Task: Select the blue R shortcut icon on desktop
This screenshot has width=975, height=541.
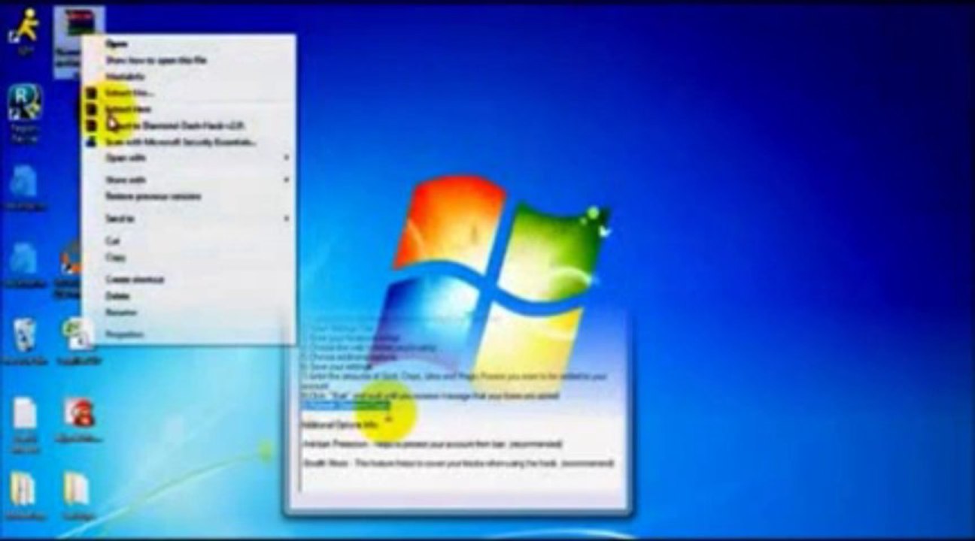Action: 25,103
